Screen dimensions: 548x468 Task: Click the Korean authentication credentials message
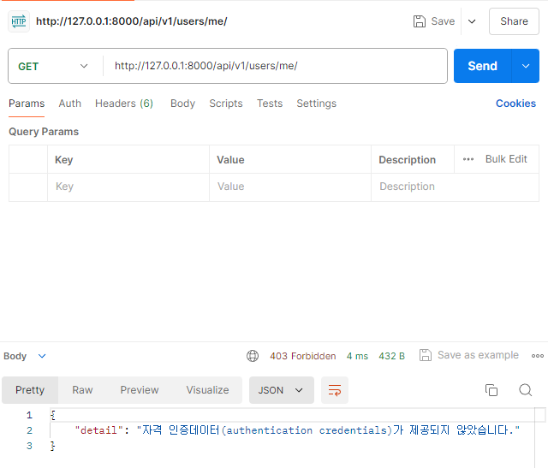click(x=328, y=430)
